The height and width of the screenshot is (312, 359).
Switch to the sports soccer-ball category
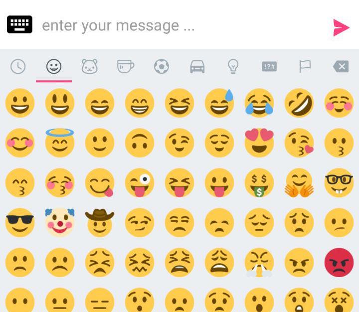coord(162,66)
